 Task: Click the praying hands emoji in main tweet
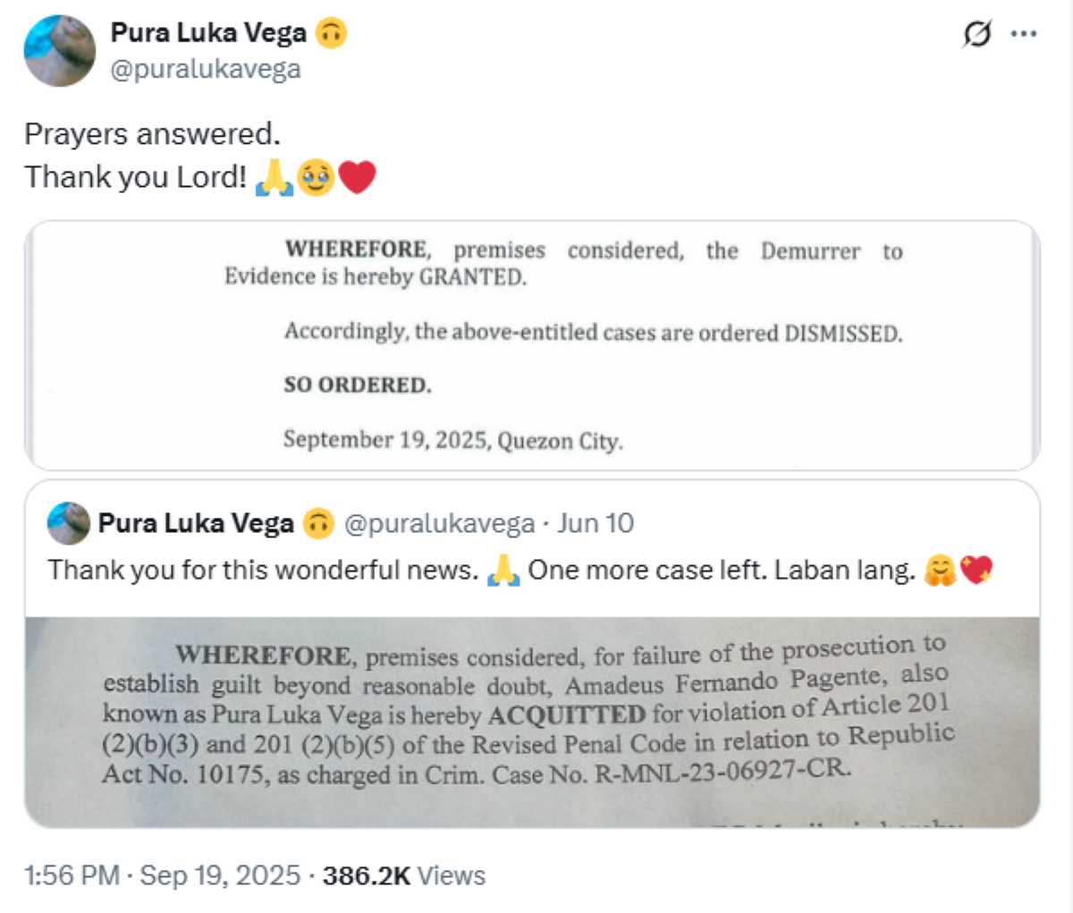tap(274, 177)
